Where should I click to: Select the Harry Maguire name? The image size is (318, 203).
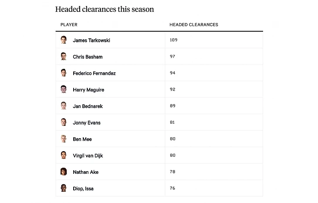pos(88,90)
